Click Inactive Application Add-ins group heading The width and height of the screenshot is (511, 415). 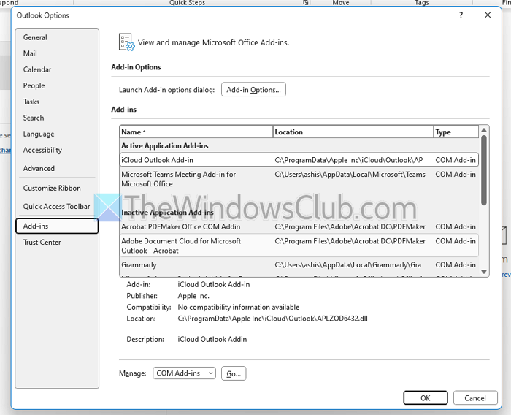167,213
